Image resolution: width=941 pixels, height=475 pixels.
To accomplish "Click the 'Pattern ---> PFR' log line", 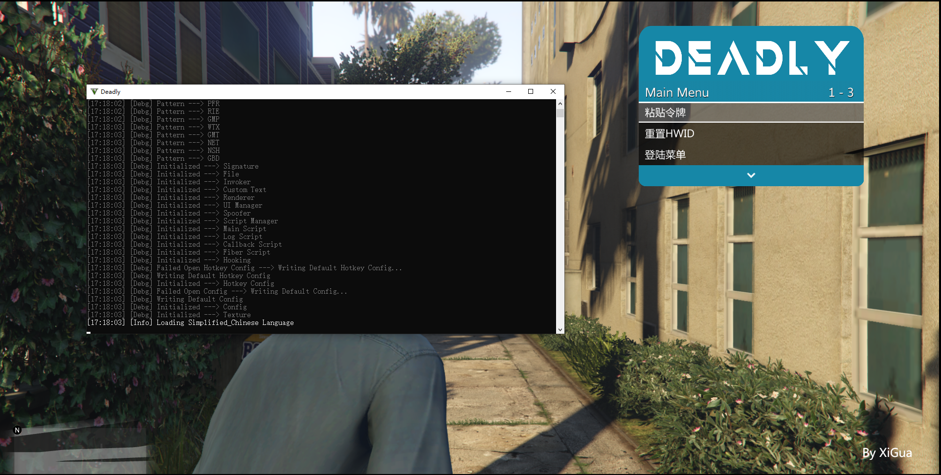I will [154, 104].
